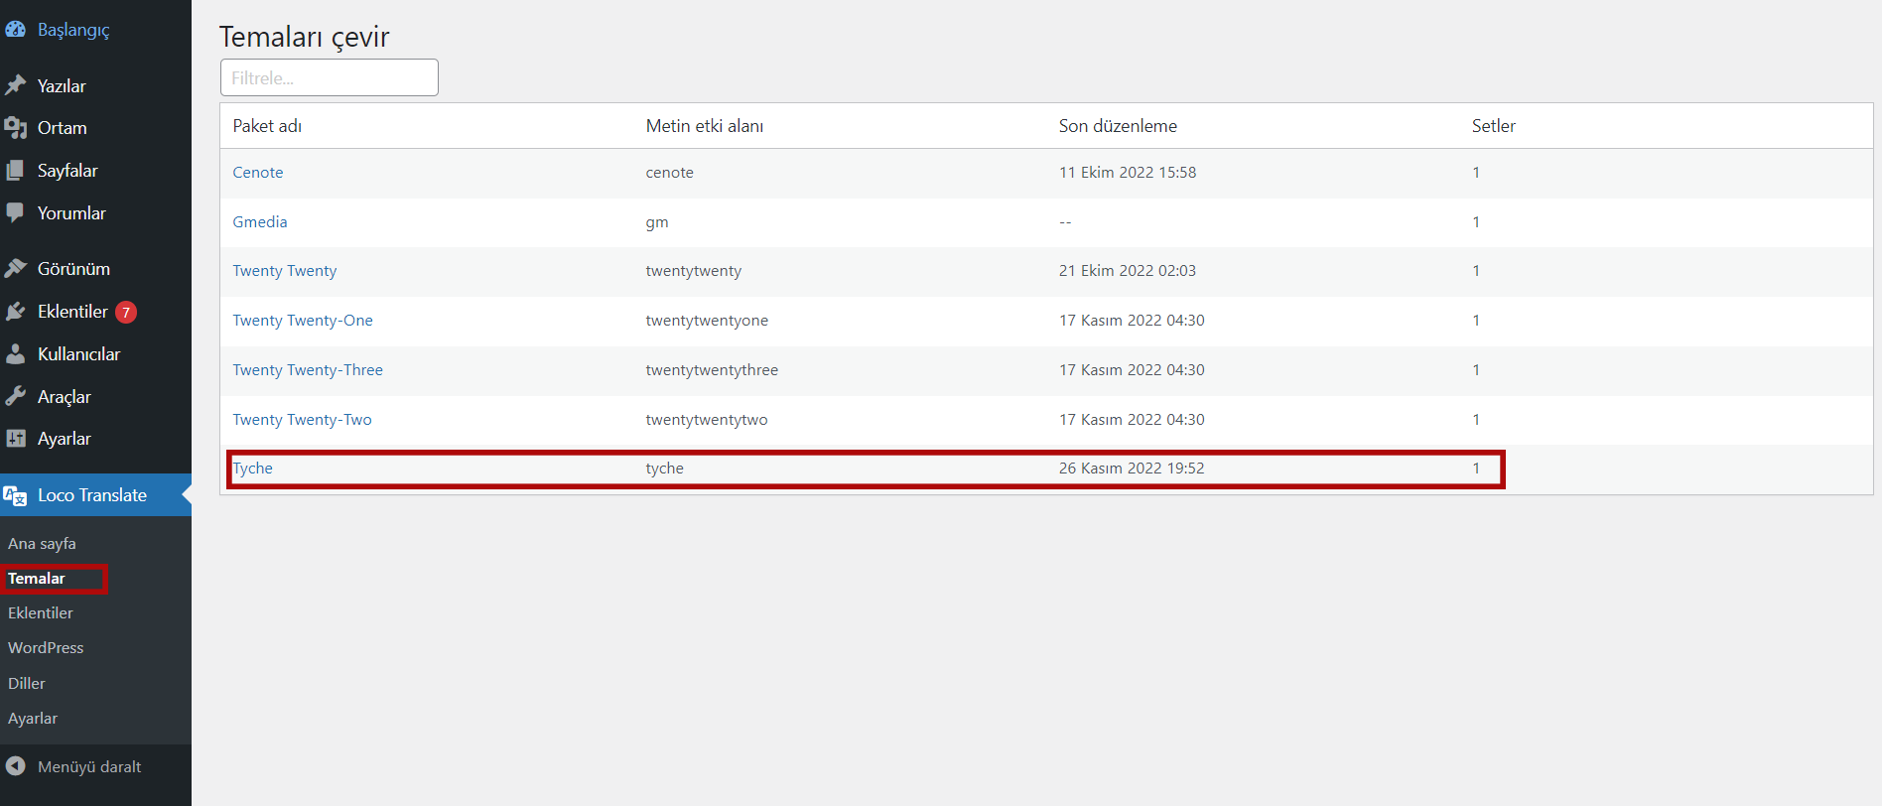Click the Ortam media icon

click(15, 128)
